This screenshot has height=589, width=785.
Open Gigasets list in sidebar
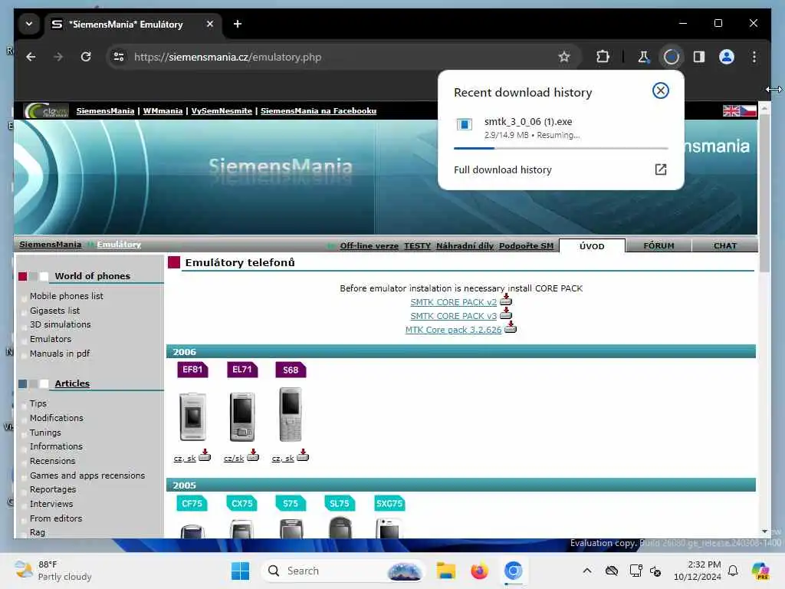click(x=54, y=311)
